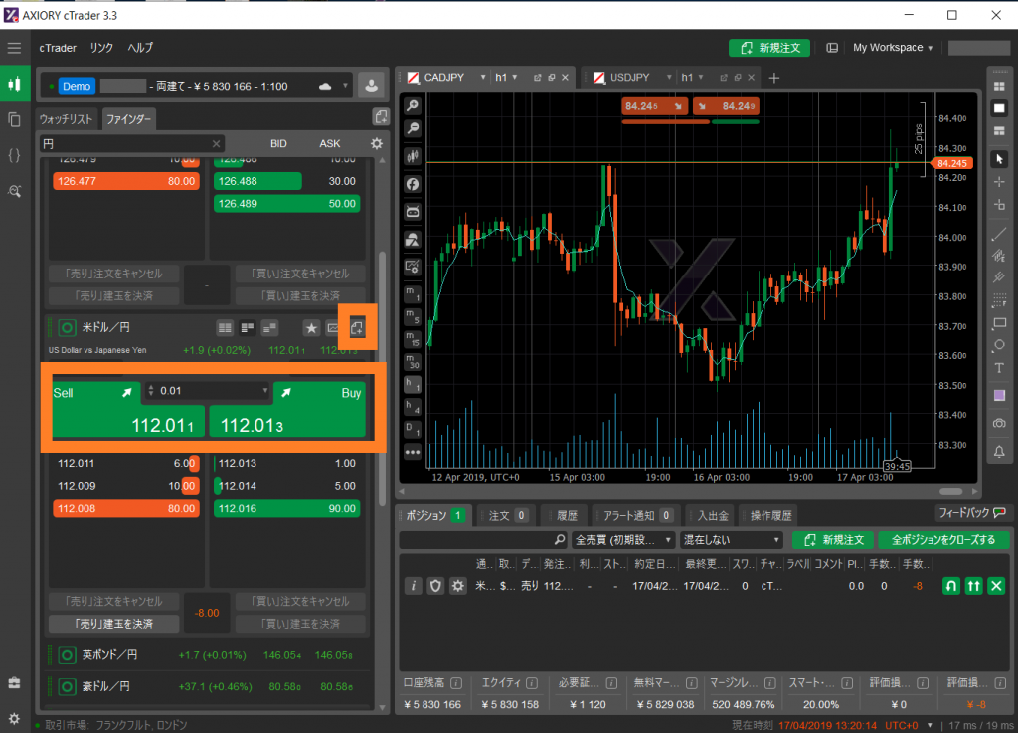Open the My Workspace dropdown
Screen dimensions: 1018x733
(893, 48)
